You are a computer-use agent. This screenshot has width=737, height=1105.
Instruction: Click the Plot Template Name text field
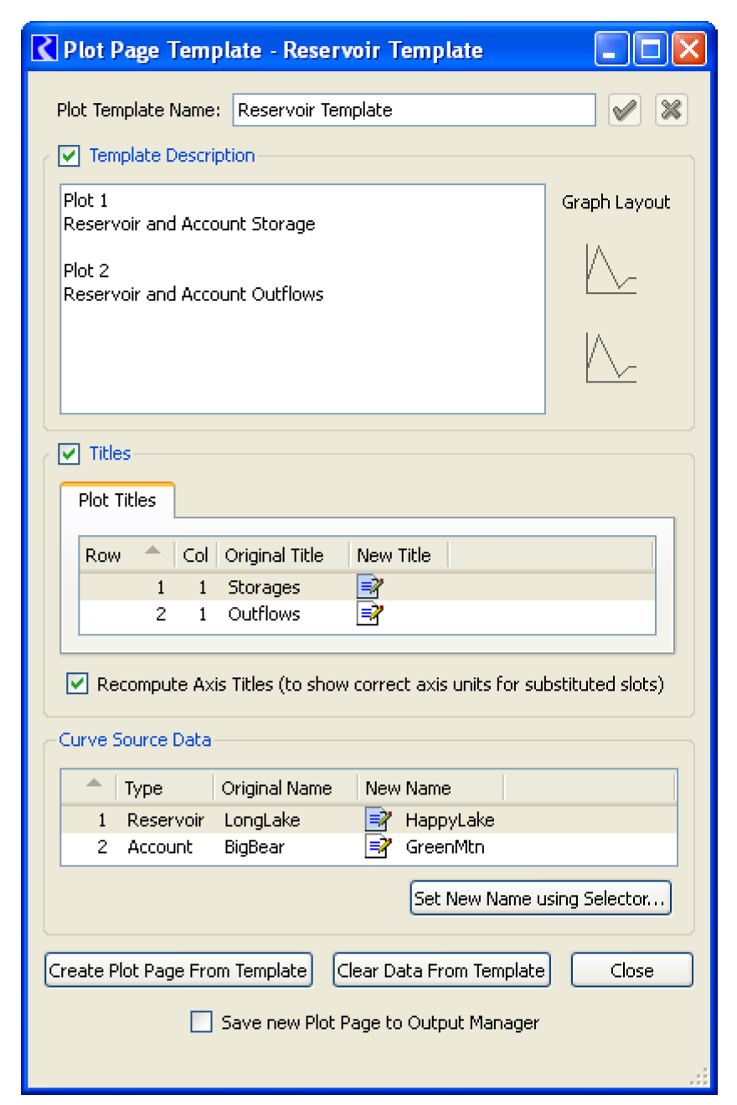(x=414, y=110)
